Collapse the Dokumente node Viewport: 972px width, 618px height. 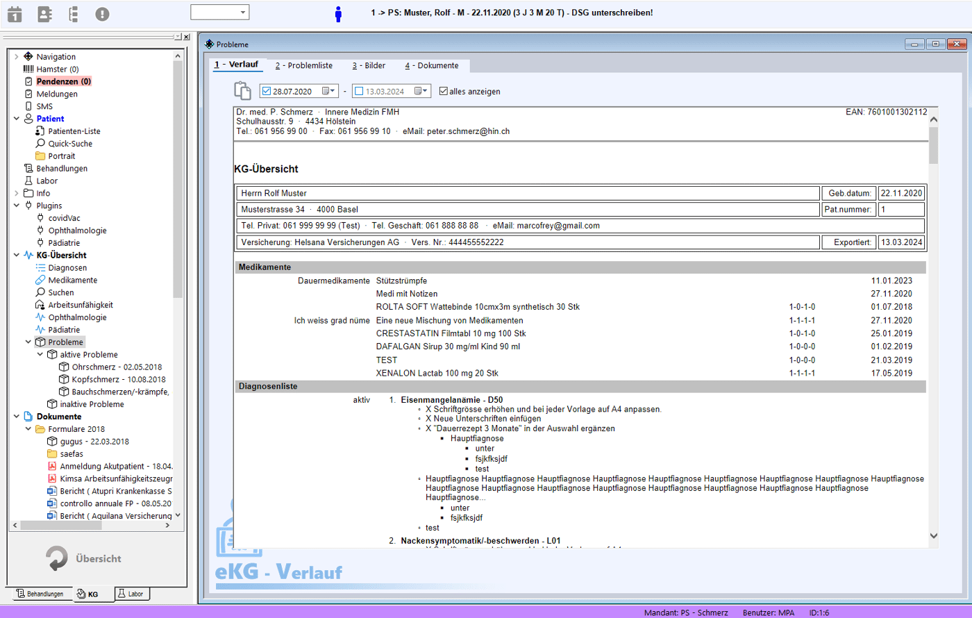pos(17,417)
